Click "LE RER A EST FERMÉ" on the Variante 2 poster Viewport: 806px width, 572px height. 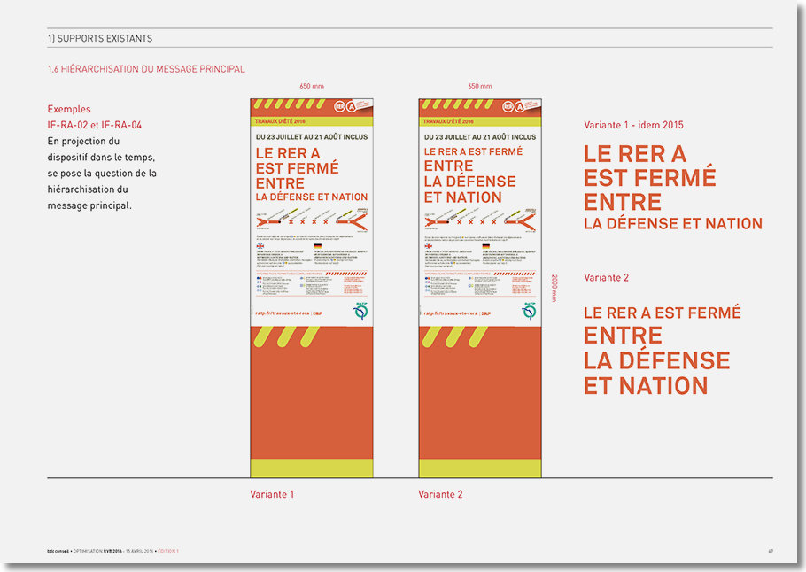pos(474,151)
